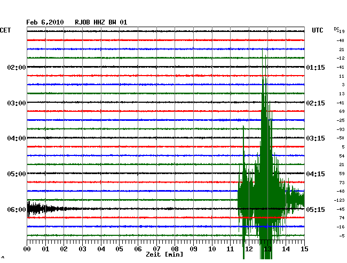Click the DC offset value '74'

(x=342, y=218)
